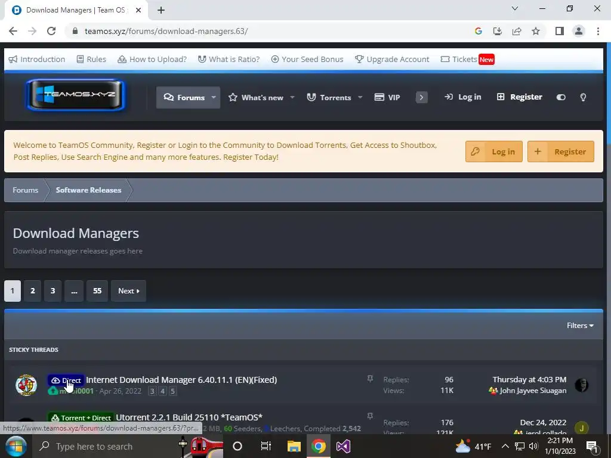Open Visual Studio from taskbar
This screenshot has height=458, width=611.
(x=343, y=446)
